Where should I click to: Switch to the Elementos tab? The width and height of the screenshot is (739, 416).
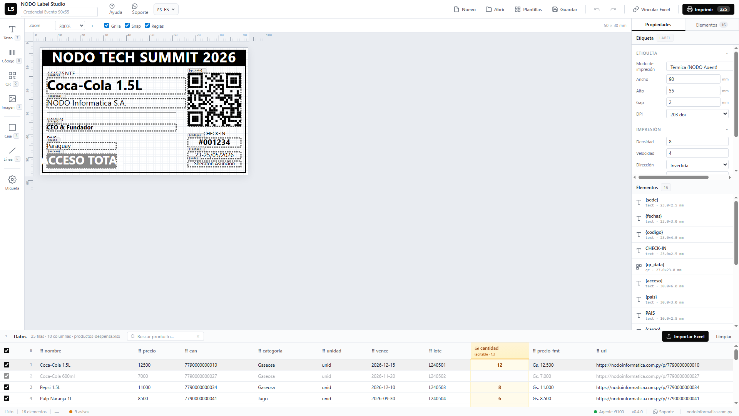(712, 25)
